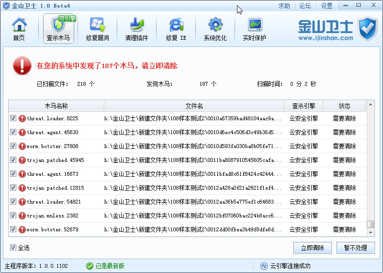
Task: Uncheck the threat.loader.54821 checkbox
Action: point(13,202)
